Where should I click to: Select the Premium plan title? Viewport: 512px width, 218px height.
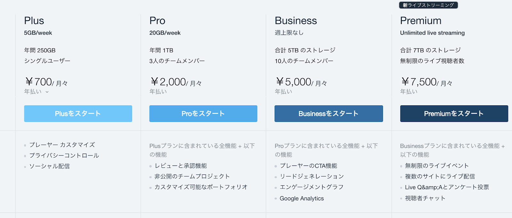pos(420,21)
